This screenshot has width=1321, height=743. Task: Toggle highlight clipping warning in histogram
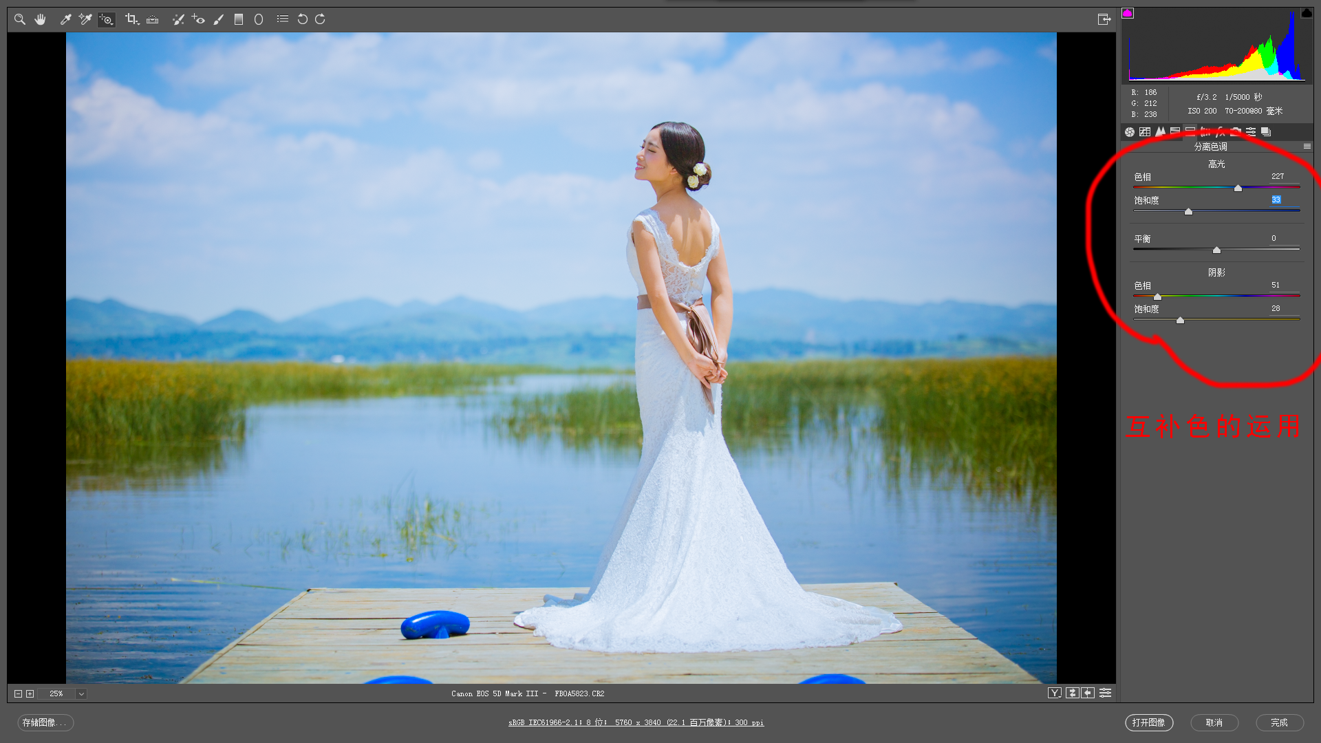1307,13
